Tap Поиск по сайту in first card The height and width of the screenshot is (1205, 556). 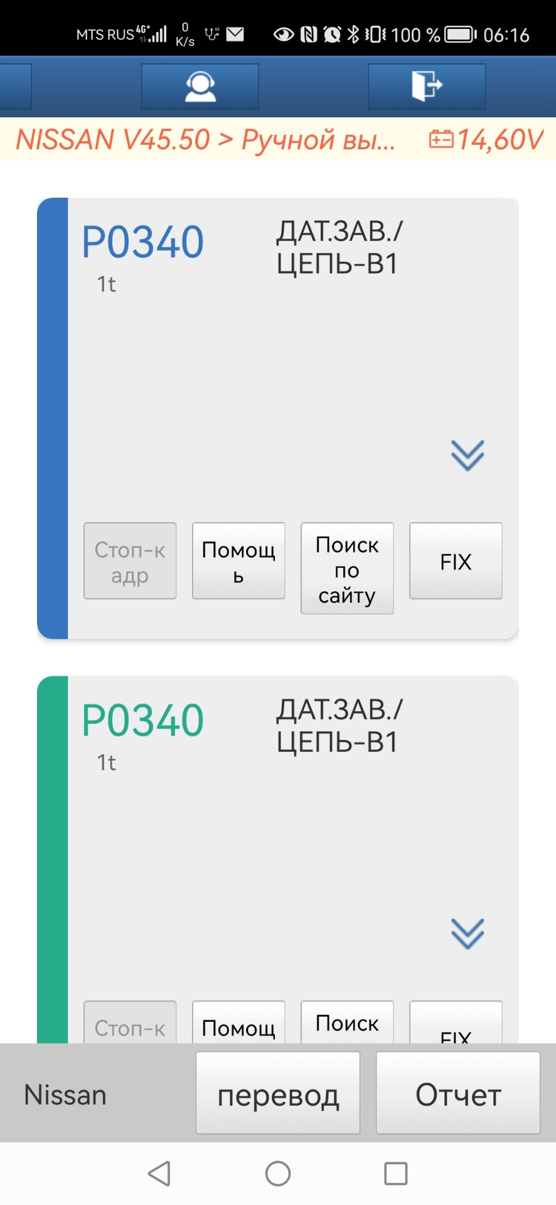click(347, 569)
